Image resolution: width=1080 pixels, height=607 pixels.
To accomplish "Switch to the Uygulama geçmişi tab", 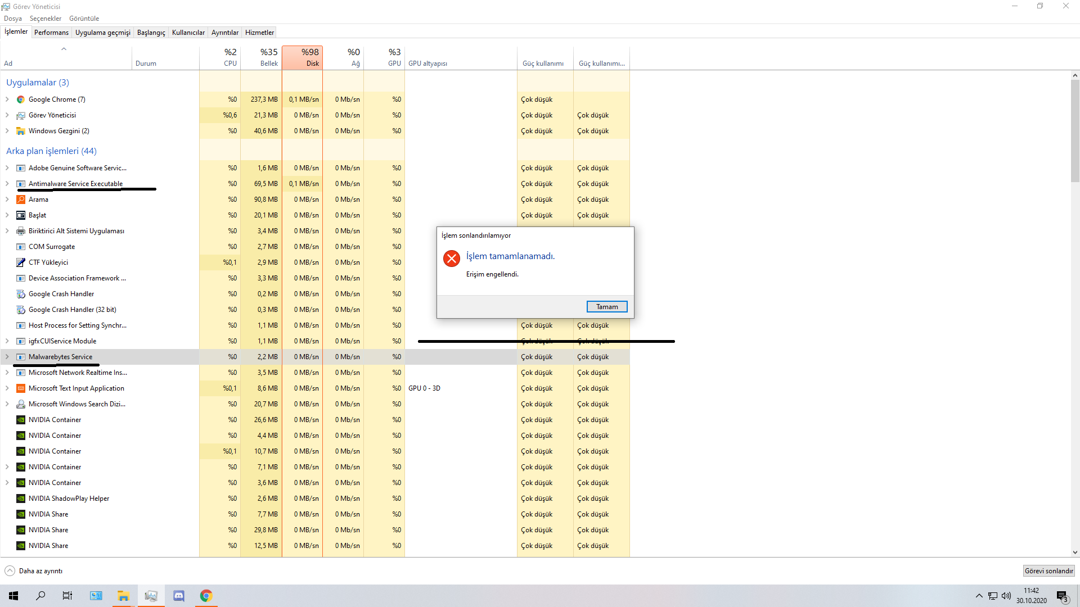I will [x=103, y=33].
